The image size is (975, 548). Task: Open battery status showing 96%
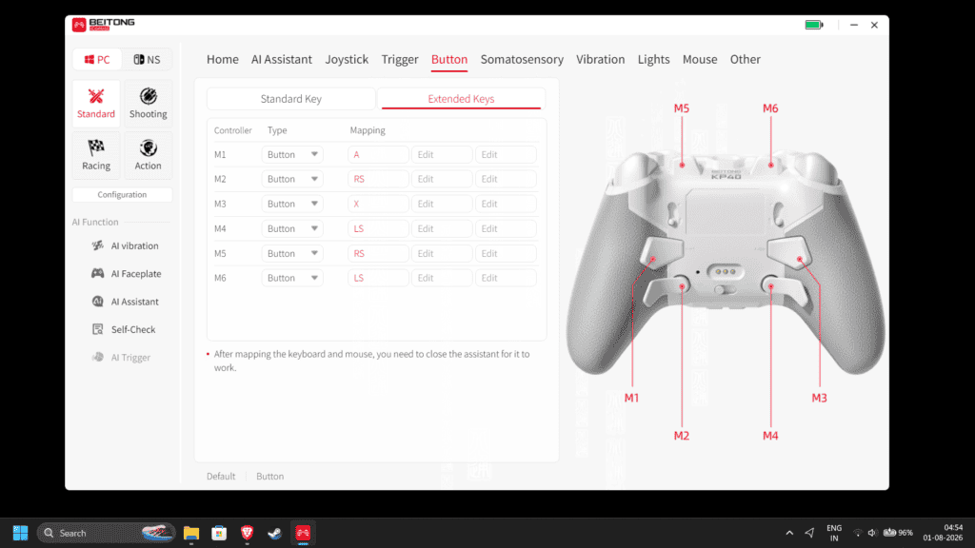click(x=899, y=533)
